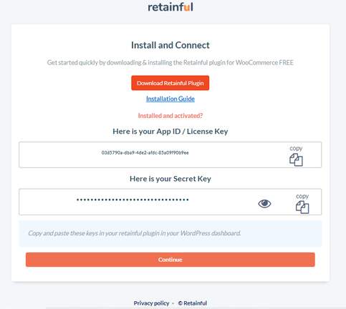Select the App ID license key text
This screenshot has width=346, height=309.
pos(145,152)
